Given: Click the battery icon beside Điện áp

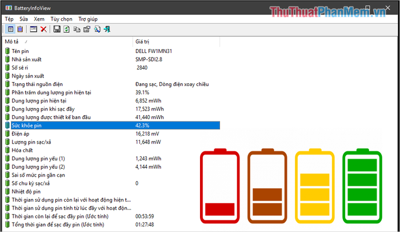Looking at the screenshot, I should (7, 133).
